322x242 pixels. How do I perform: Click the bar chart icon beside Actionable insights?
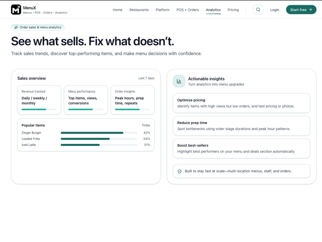(x=179, y=81)
